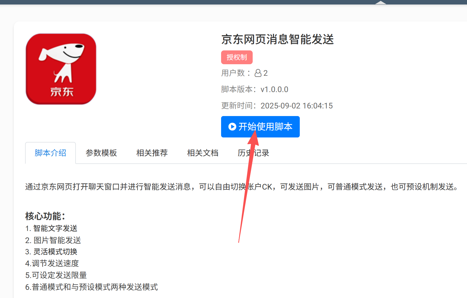Open the 相关文档 tab
This screenshot has height=298, width=467.
203,153
